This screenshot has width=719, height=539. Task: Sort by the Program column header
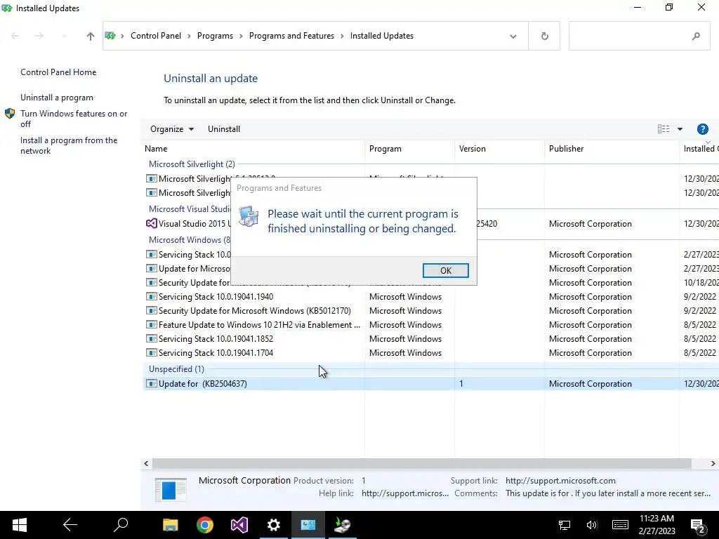(x=409, y=149)
